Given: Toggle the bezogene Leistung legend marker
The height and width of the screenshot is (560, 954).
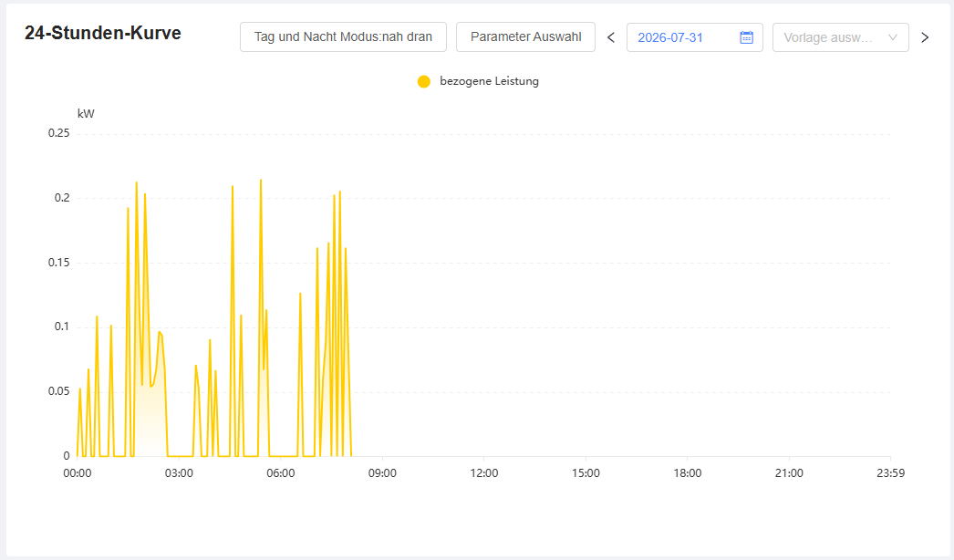Looking at the screenshot, I should pyautogui.click(x=424, y=81).
